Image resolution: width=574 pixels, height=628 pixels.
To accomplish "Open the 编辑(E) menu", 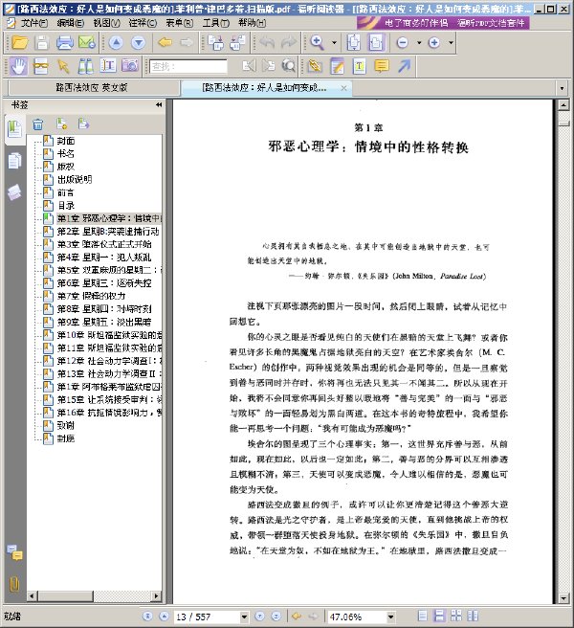I will (71, 23).
